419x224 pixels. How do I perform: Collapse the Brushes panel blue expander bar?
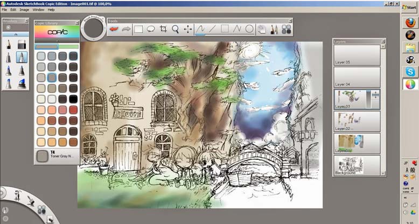[x=16, y=34]
